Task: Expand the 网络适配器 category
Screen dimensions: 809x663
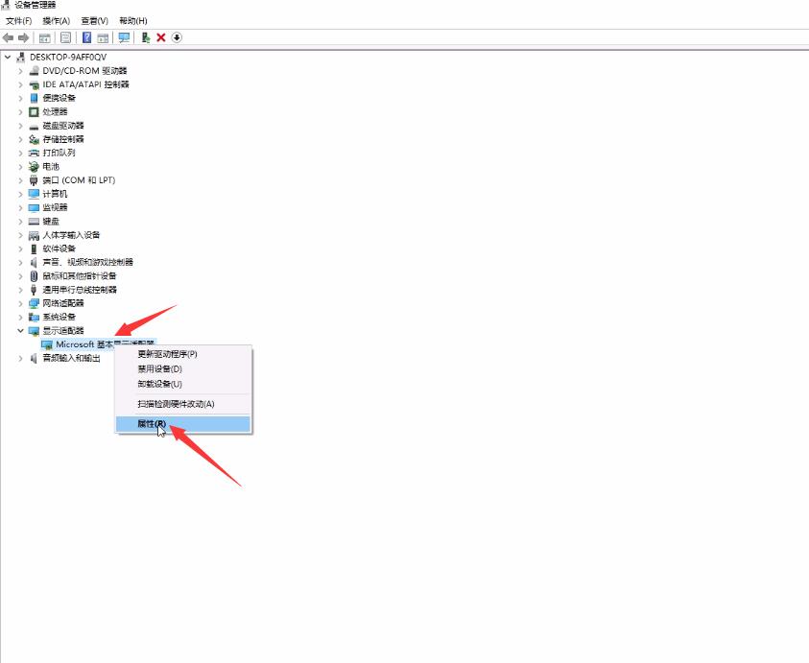Action: tap(21, 303)
